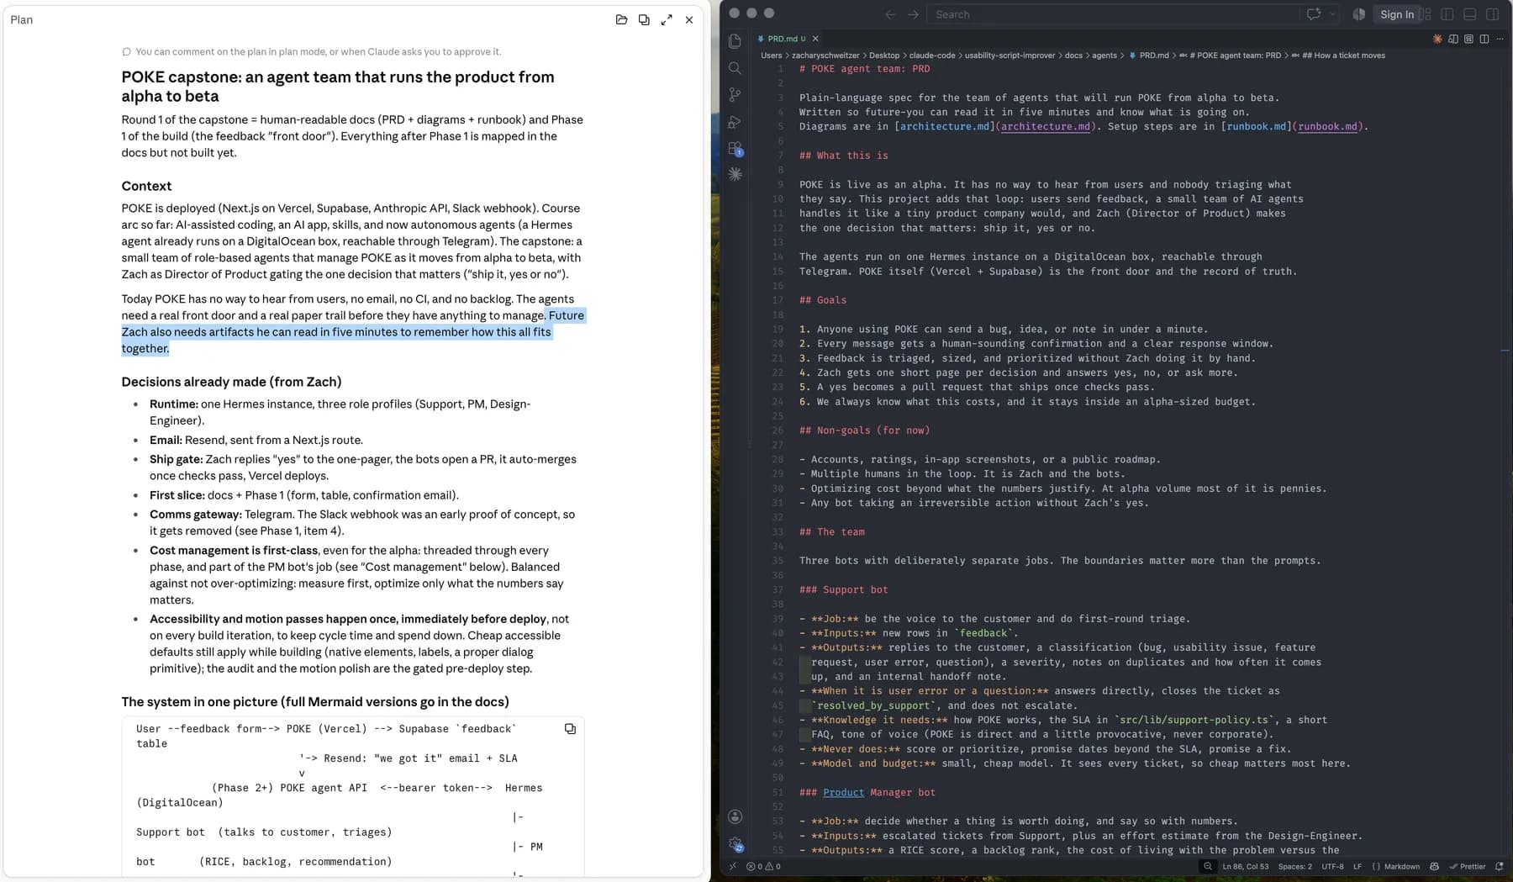Viewport: 1513px width, 882px height.
Task: Open preview to the side in editor toolbar
Action: click(x=1452, y=39)
